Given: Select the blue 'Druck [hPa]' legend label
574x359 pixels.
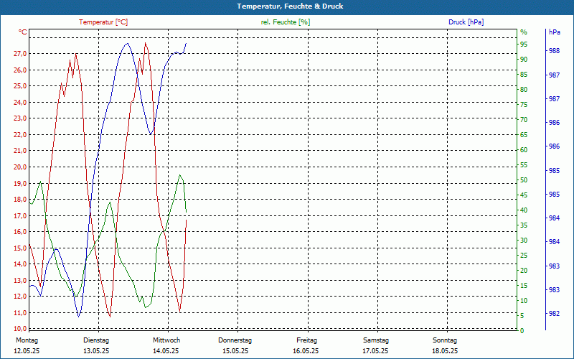Looking at the screenshot, I should [466, 22].
